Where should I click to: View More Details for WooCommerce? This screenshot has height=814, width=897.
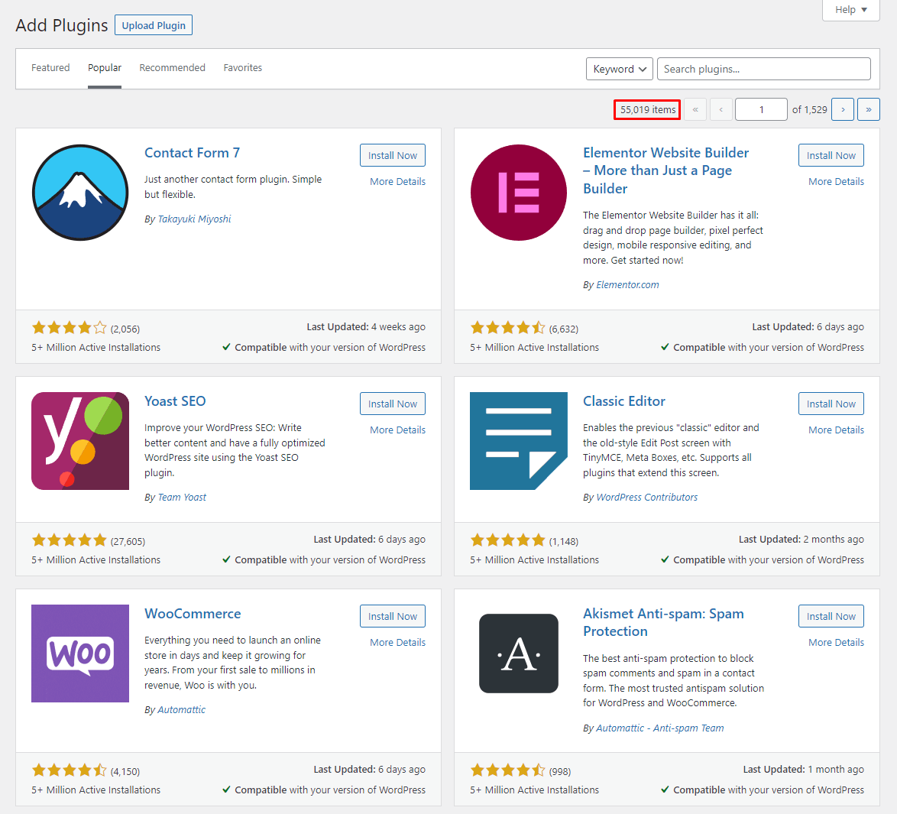397,642
